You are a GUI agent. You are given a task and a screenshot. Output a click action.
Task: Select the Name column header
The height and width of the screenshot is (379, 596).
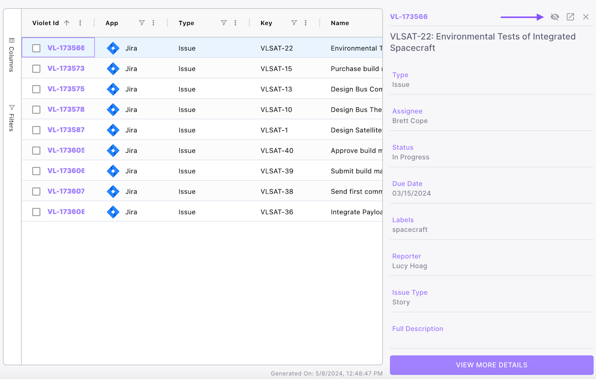(x=340, y=23)
